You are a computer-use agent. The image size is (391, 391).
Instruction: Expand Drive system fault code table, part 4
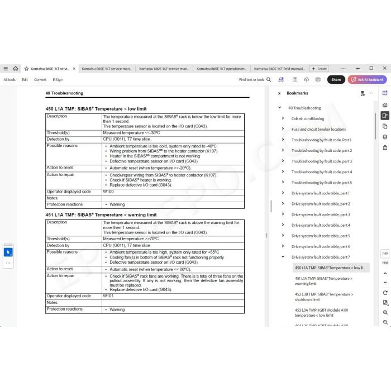click(283, 225)
